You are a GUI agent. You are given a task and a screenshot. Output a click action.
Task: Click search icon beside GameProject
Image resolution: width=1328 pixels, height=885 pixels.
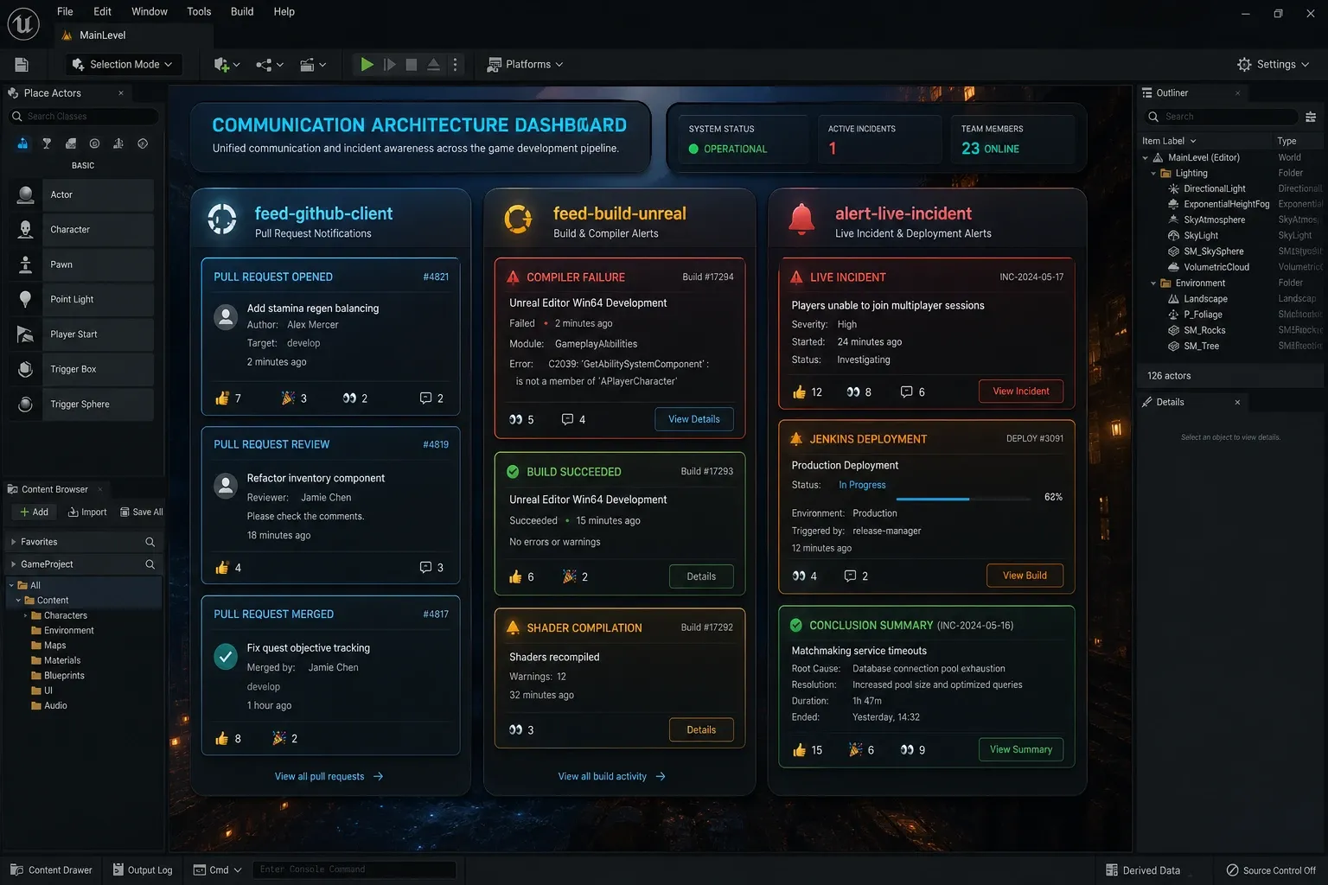pyautogui.click(x=150, y=564)
